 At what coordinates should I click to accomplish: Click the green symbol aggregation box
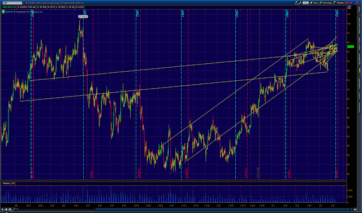[x=9, y=7]
